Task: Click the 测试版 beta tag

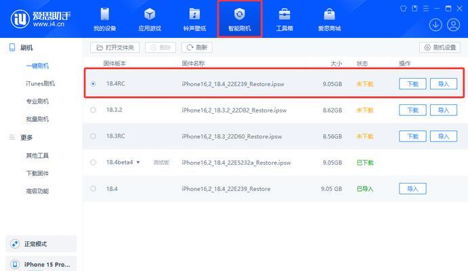Action: click(x=161, y=163)
